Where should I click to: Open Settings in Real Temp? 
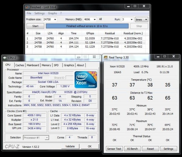[169, 149]
